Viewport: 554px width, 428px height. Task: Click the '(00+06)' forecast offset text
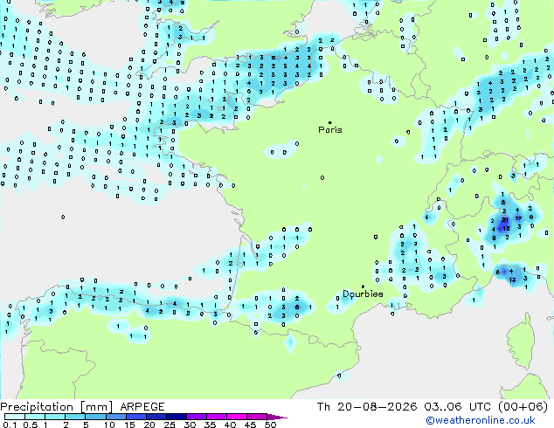[x=523, y=407]
